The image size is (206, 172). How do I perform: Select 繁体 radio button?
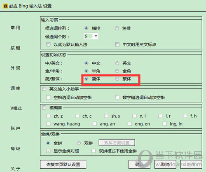(117, 79)
